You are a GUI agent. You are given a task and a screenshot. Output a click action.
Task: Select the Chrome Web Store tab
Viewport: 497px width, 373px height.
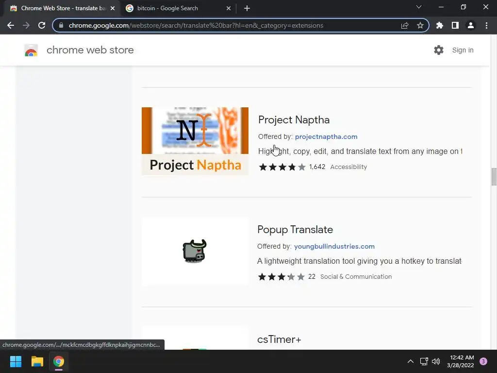(x=62, y=8)
